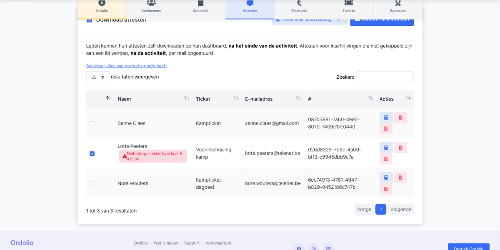This screenshot has width=500, height=250.
Task: Click the Ordolio logo in footer
Action: [22, 243]
